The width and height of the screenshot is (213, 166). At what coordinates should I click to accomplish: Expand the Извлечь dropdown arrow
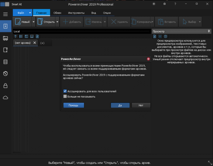click(x=105, y=22)
